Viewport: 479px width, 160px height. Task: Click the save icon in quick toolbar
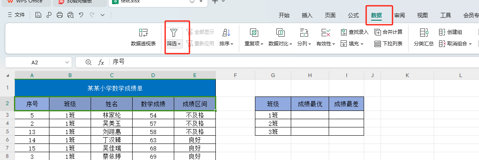(38, 15)
